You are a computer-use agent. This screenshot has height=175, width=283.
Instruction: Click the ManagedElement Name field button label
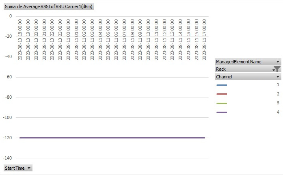pos(239,62)
